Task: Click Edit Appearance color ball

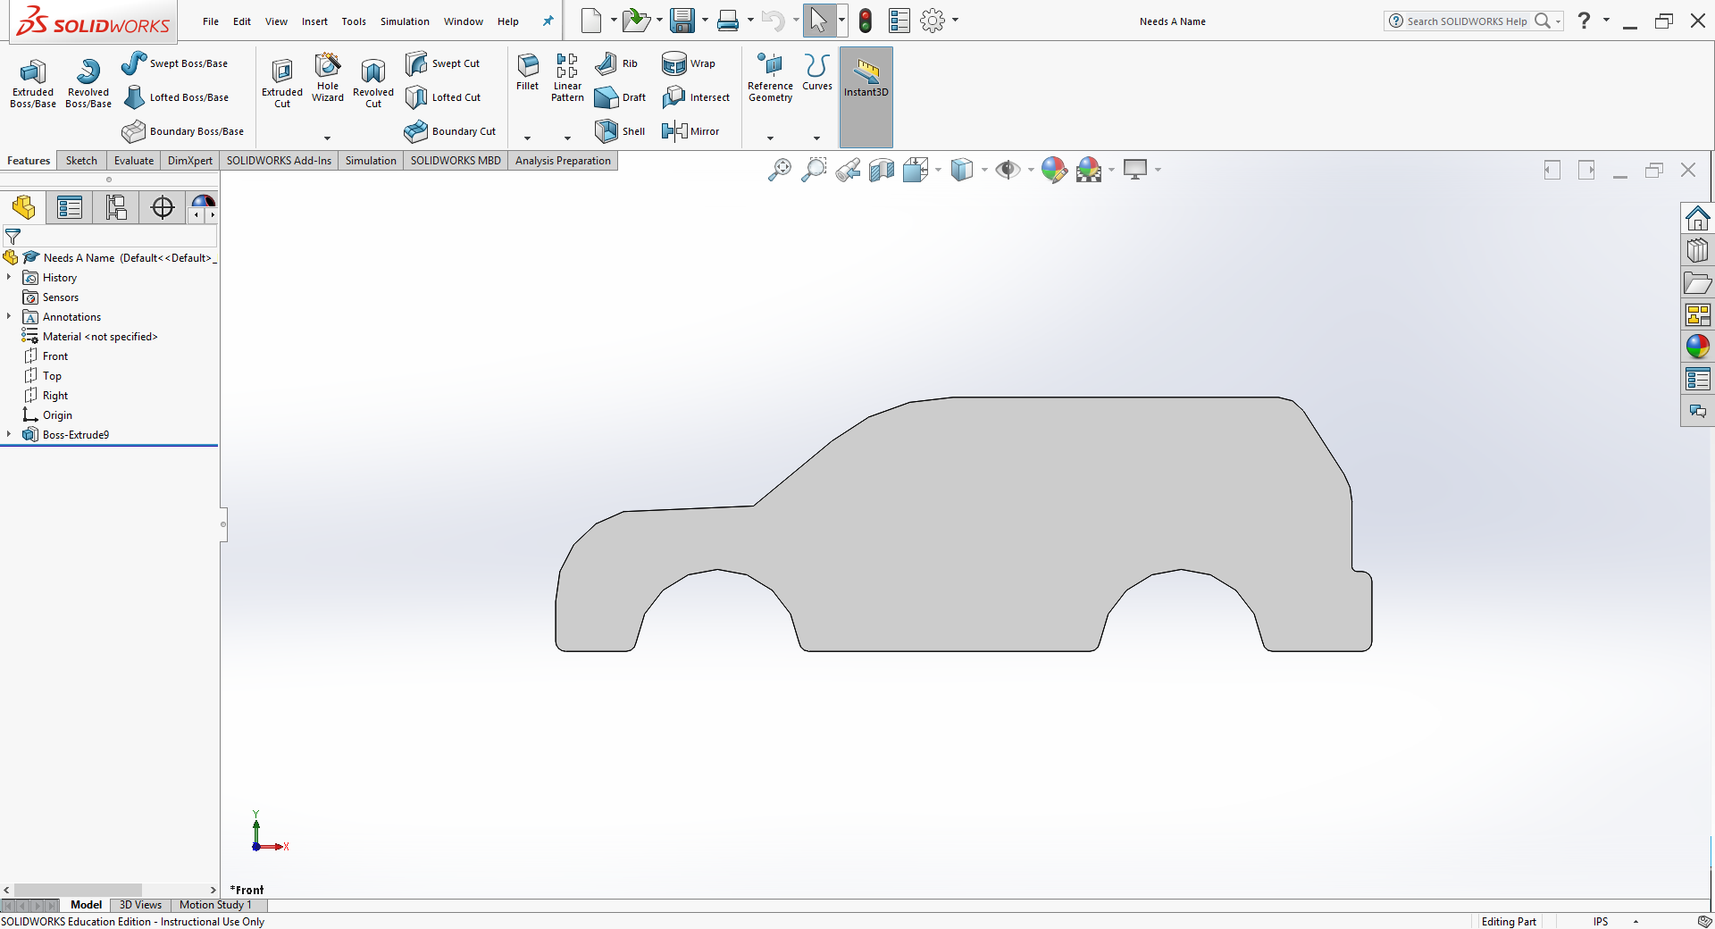Action: [1054, 170]
